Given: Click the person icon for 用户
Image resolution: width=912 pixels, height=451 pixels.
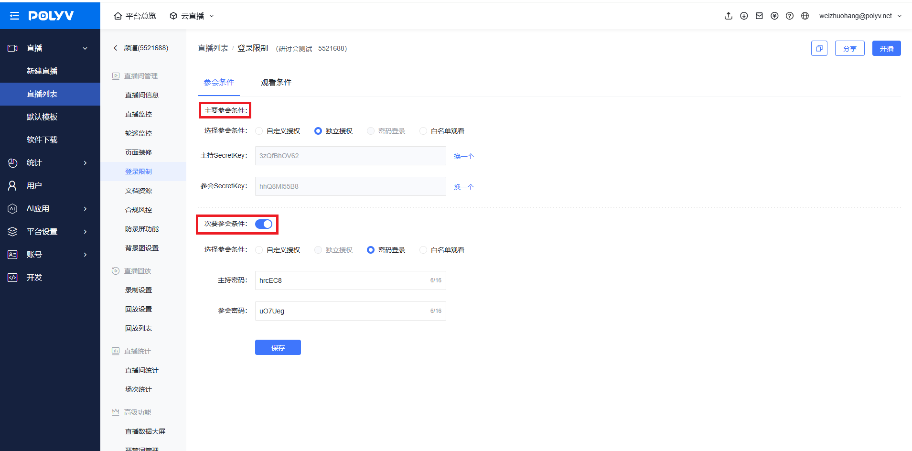Looking at the screenshot, I should (x=12, y=186).
